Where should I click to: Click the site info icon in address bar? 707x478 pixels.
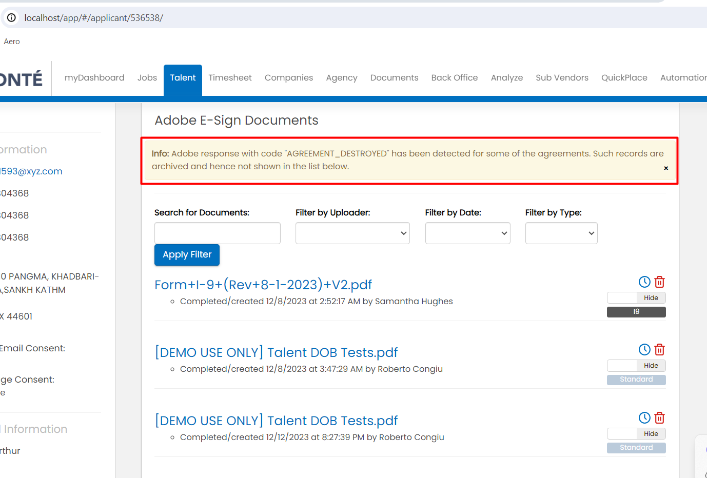pyautogui.click(x=11, y=17)
